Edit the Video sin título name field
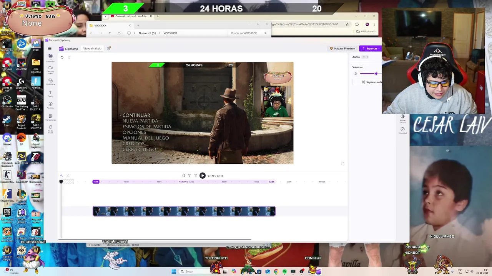 92,49
